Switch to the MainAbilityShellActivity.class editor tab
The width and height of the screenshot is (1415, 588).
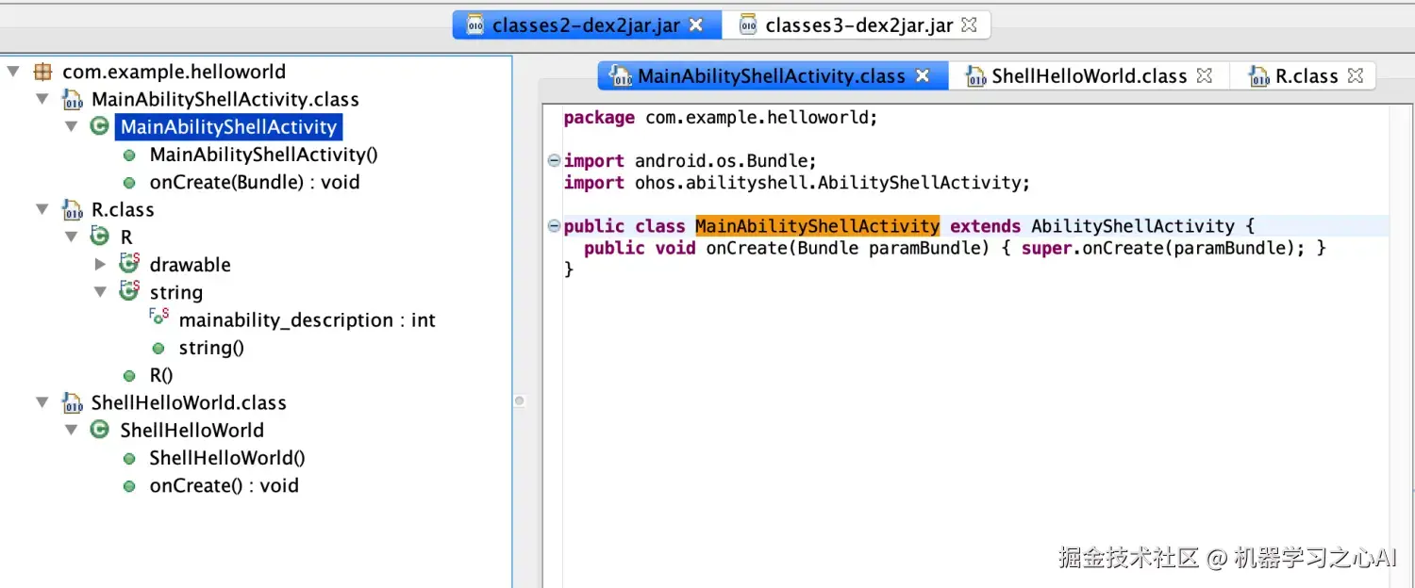click(772, 76)
